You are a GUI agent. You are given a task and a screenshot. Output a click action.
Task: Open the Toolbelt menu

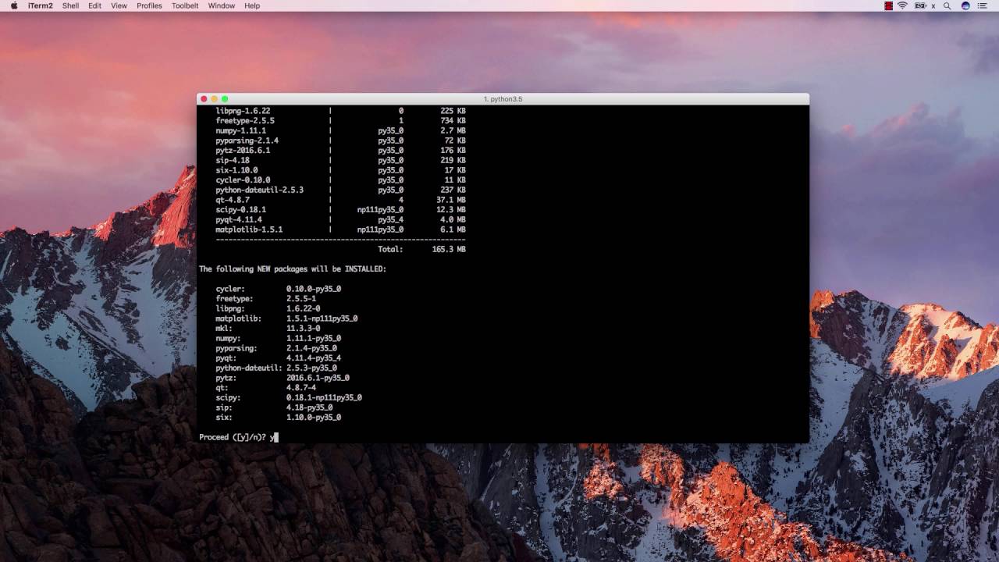(185, 5)
